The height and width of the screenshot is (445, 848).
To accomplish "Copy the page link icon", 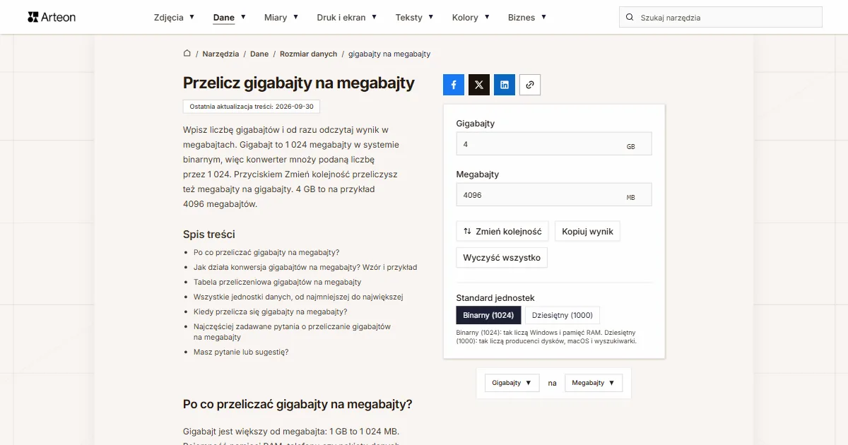I will [530, 85].
